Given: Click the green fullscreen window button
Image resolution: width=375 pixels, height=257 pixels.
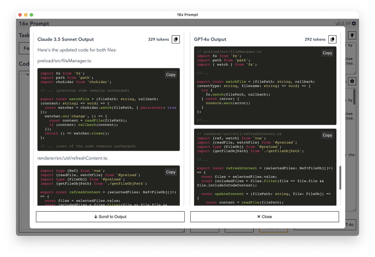Looking at the screenshot, I should [x=31, y=15].
